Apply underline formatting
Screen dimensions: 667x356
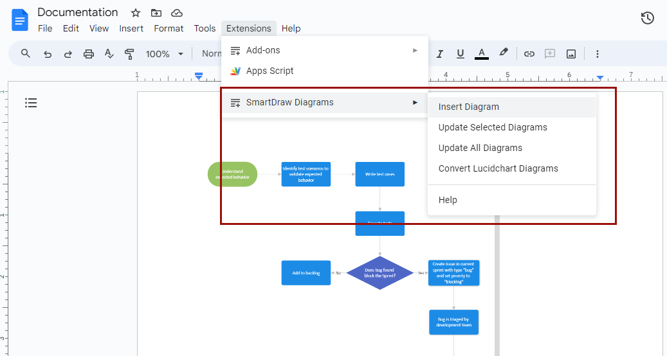[x=461, y=54]
